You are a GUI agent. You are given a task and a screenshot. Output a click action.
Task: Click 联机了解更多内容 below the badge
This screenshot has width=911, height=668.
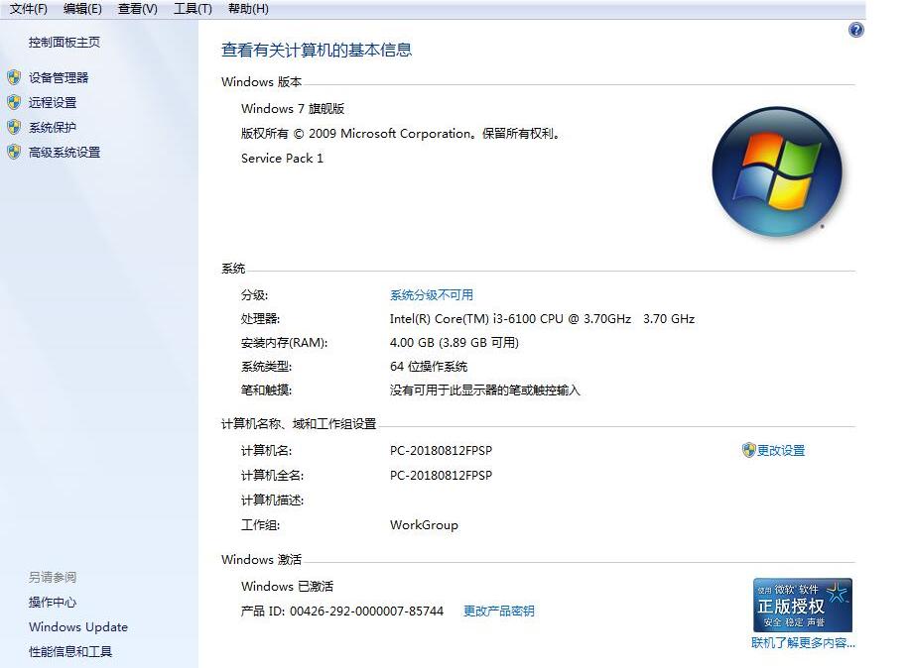tap(805, 643)
